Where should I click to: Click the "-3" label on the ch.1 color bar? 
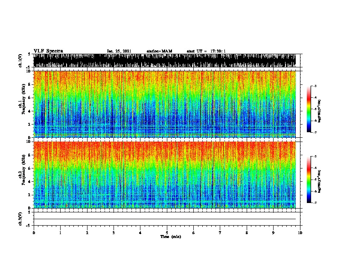tap(315, 86)
